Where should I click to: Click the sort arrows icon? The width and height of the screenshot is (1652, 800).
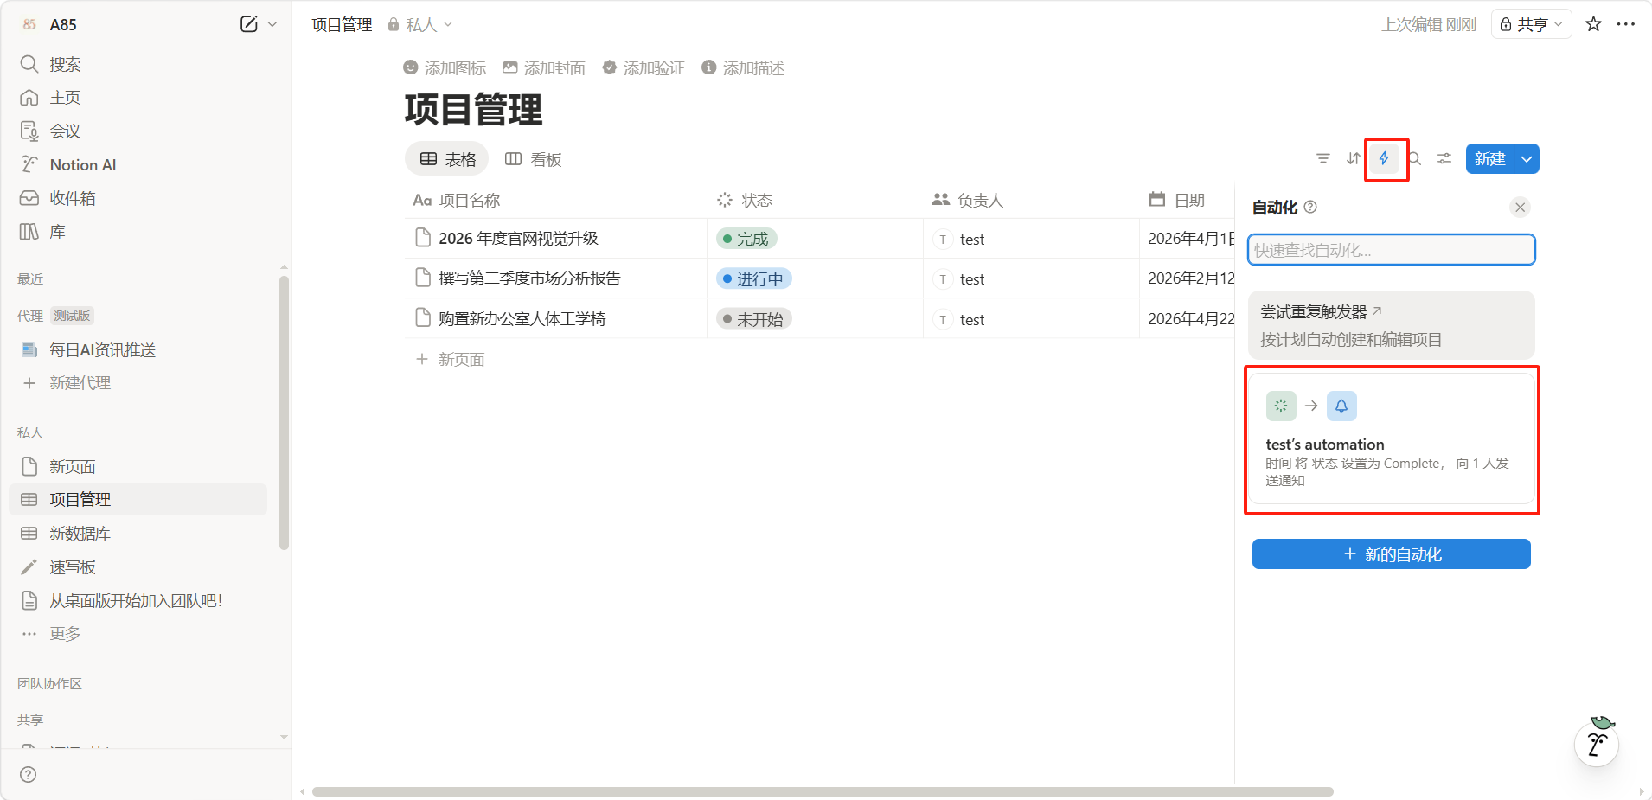(1353, 159)
